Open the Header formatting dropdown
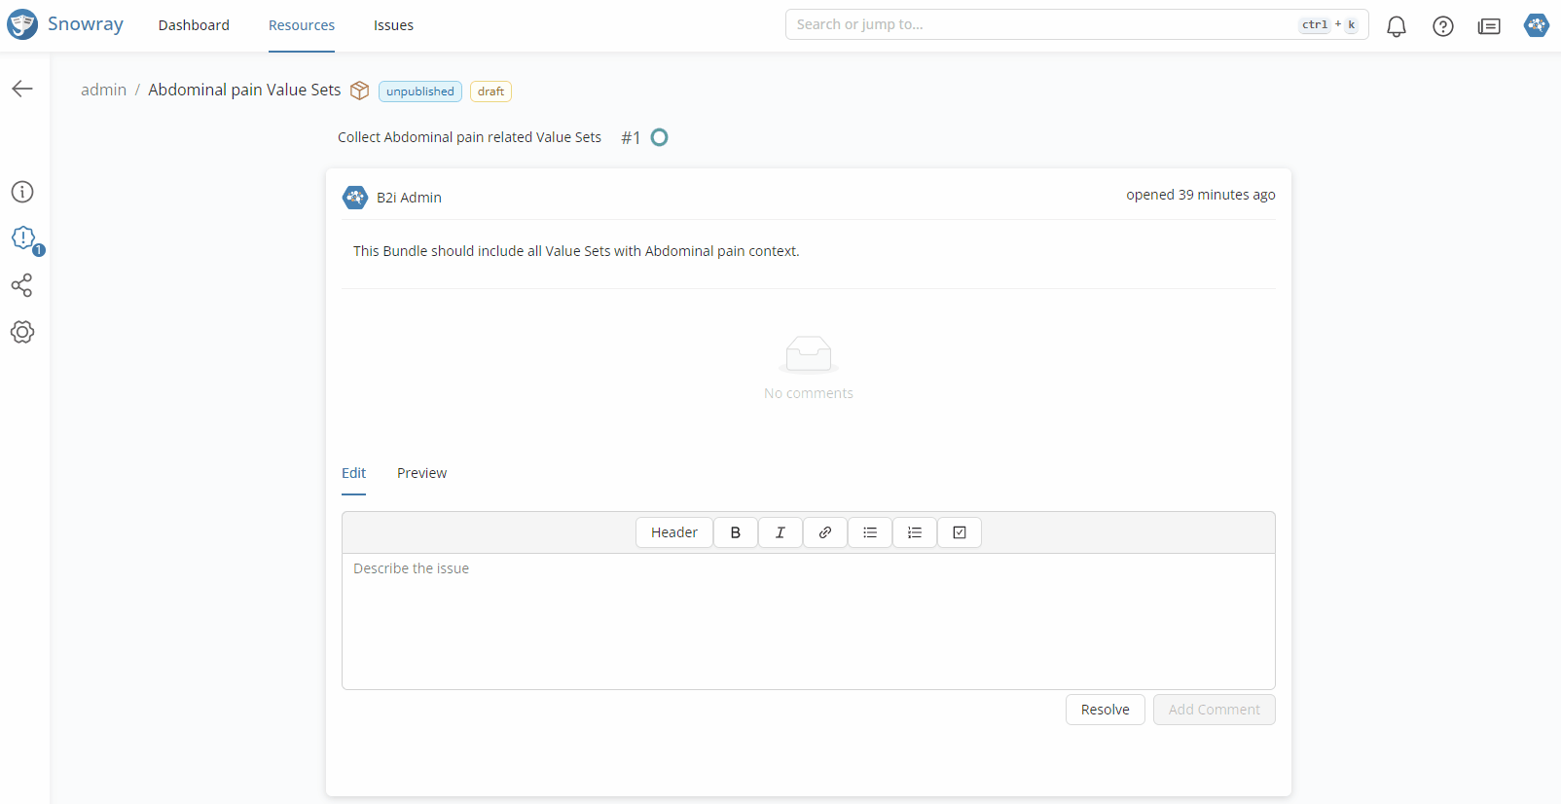 (x=673, y=532)
